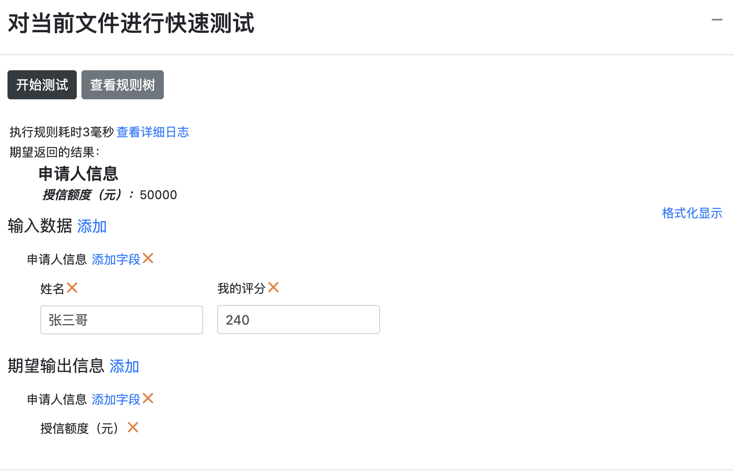
Task: Click 添加 next to 输入数据
Action: 92,226
